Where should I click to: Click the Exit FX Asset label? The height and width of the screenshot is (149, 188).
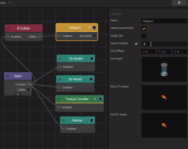coord(118,114)
